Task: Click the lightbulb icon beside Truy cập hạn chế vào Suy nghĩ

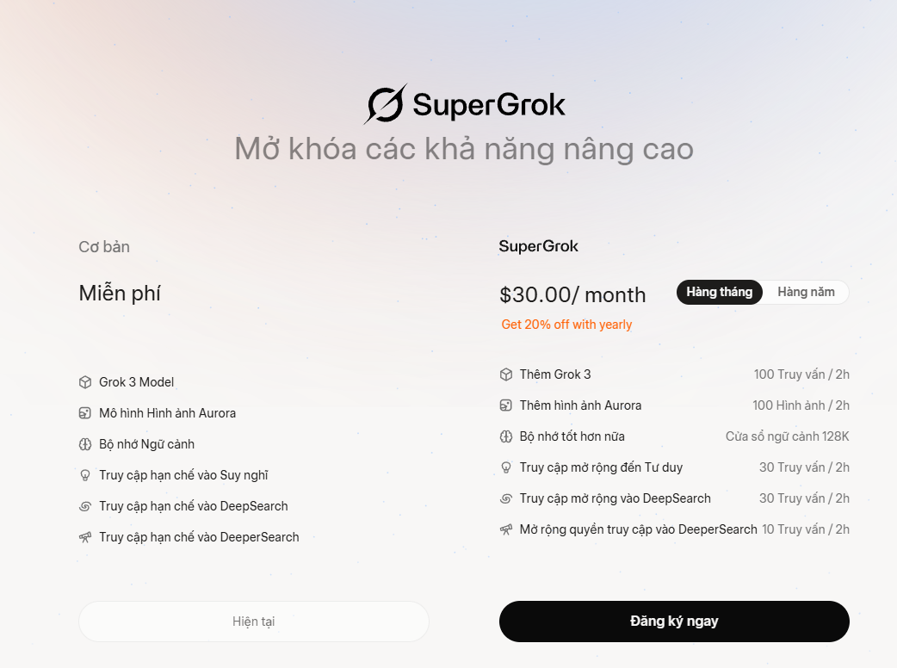Action: [85, 475]
